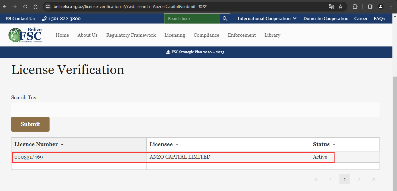Viewport: 397px width, 191px height.
Task: Open Domestic Cooperation link
Action: coord(326,19)
